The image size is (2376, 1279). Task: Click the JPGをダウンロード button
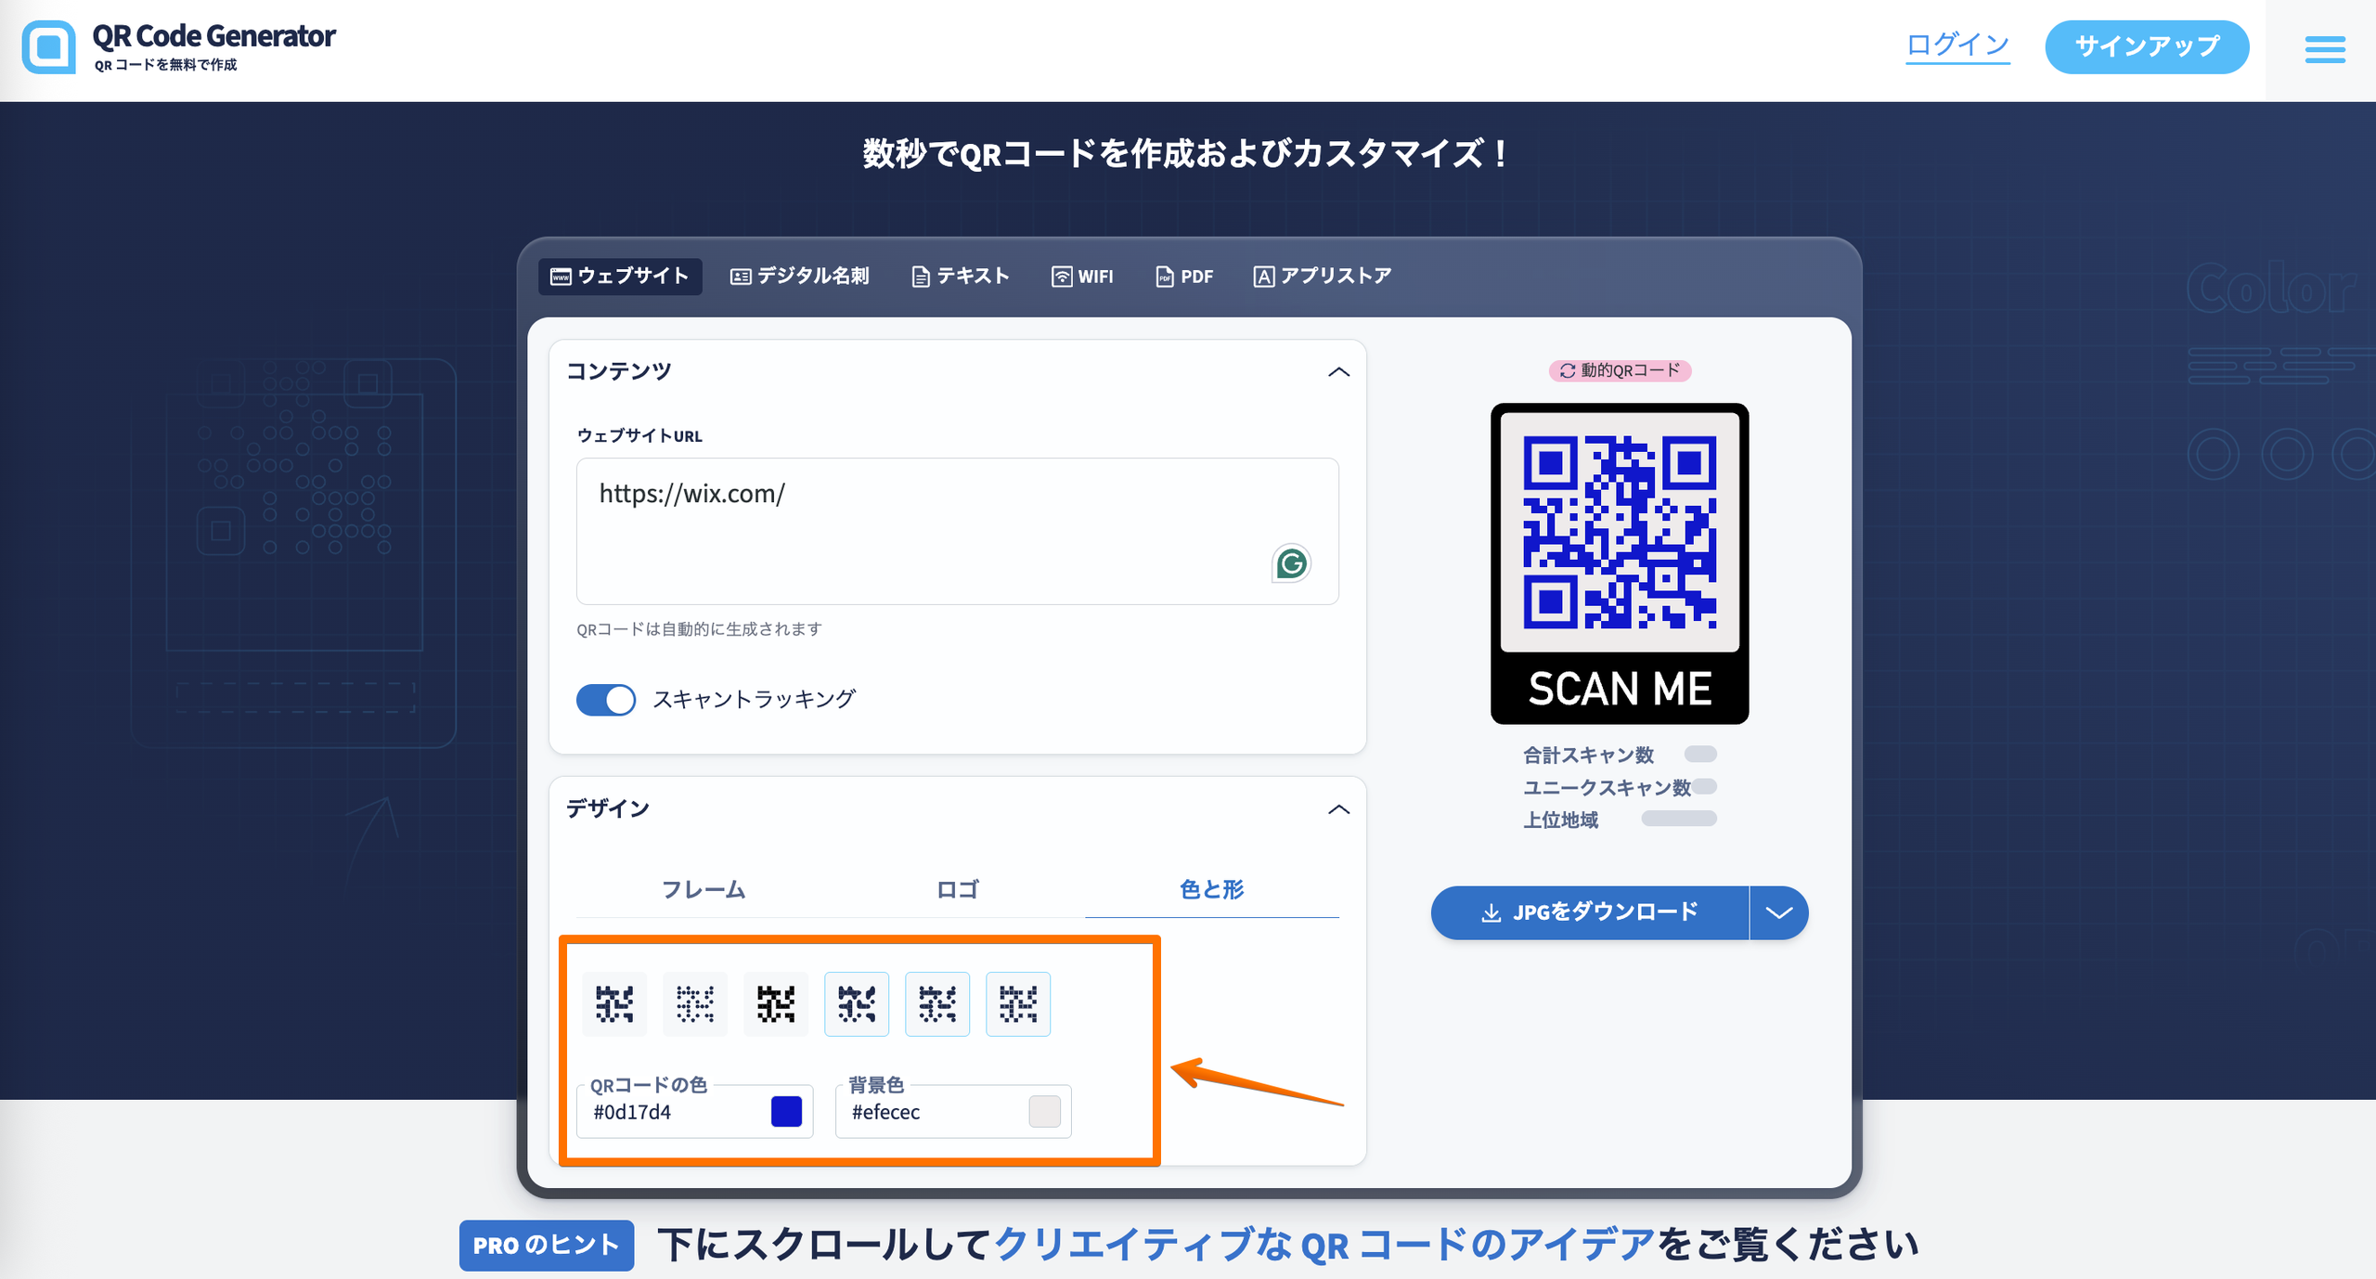click(x=1590, y=912)
